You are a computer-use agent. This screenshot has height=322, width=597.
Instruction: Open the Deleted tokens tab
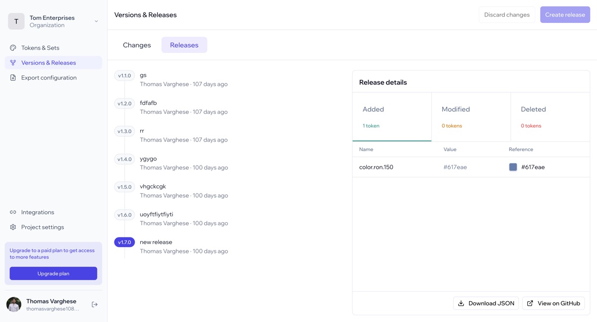coord(550,117)
